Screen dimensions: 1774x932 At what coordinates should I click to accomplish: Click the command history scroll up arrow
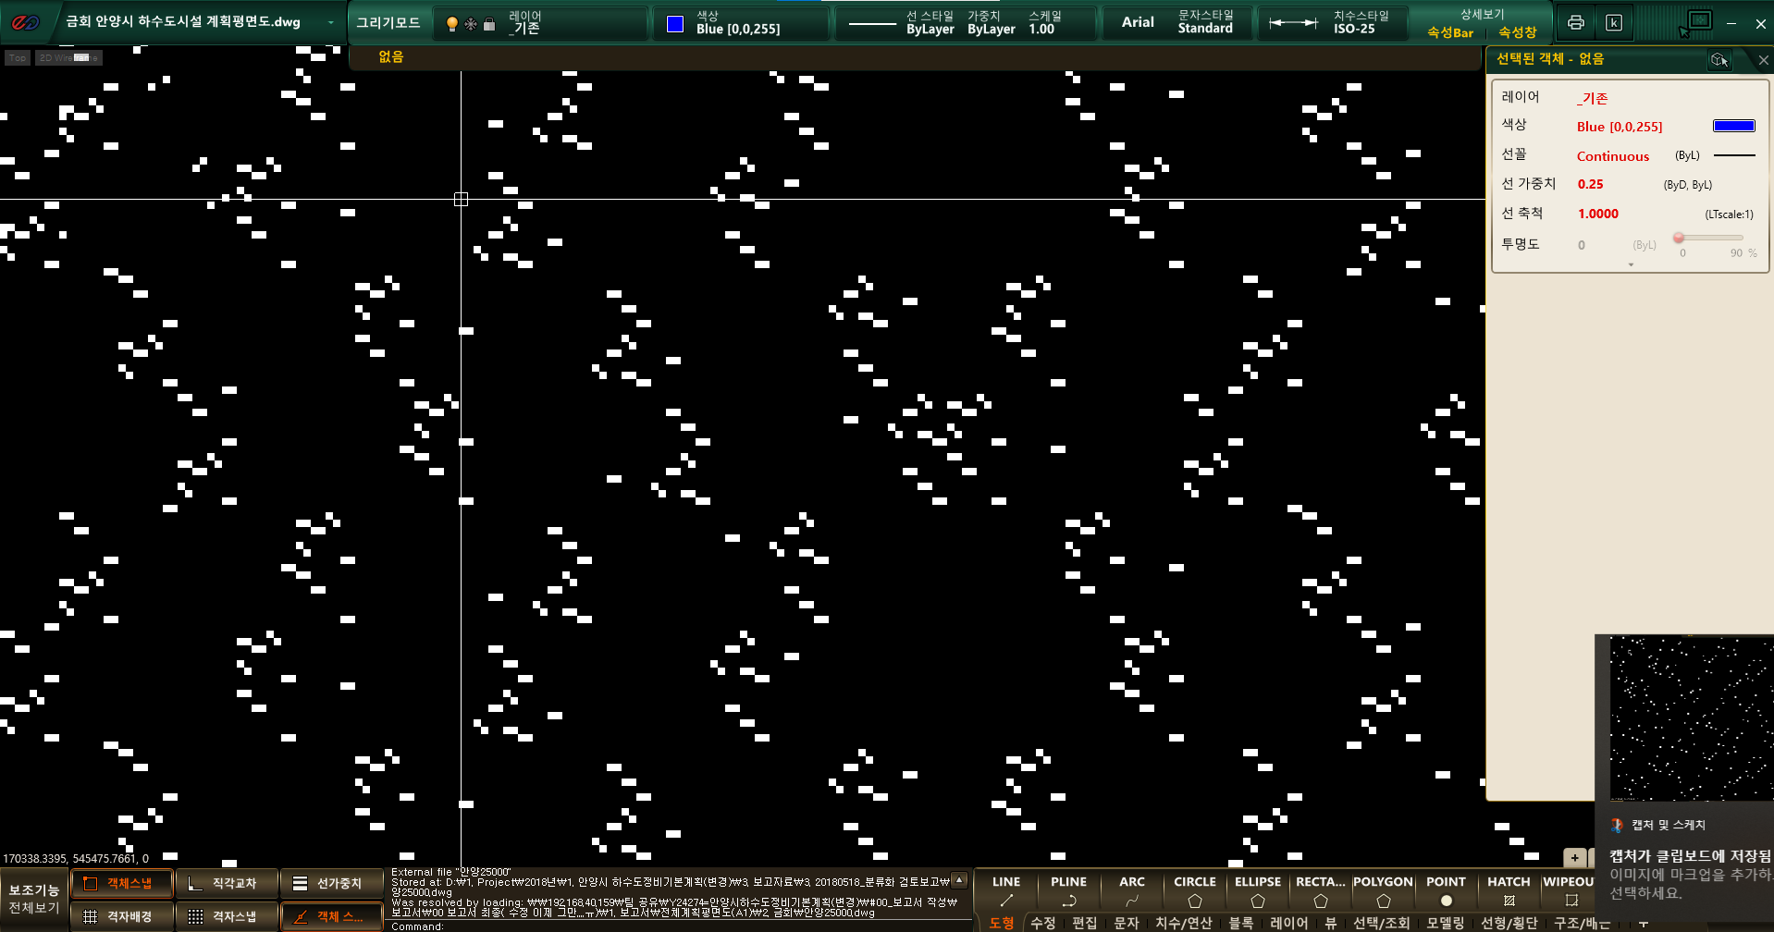pos(959,879)
